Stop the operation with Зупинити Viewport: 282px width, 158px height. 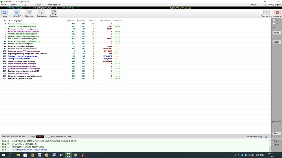click(277, 14)
